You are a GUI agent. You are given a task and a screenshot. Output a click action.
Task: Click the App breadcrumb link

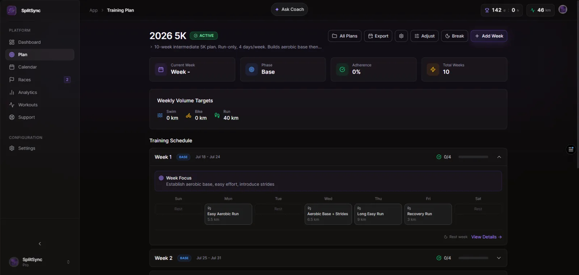pyautogui.click(x=93, y=10)
